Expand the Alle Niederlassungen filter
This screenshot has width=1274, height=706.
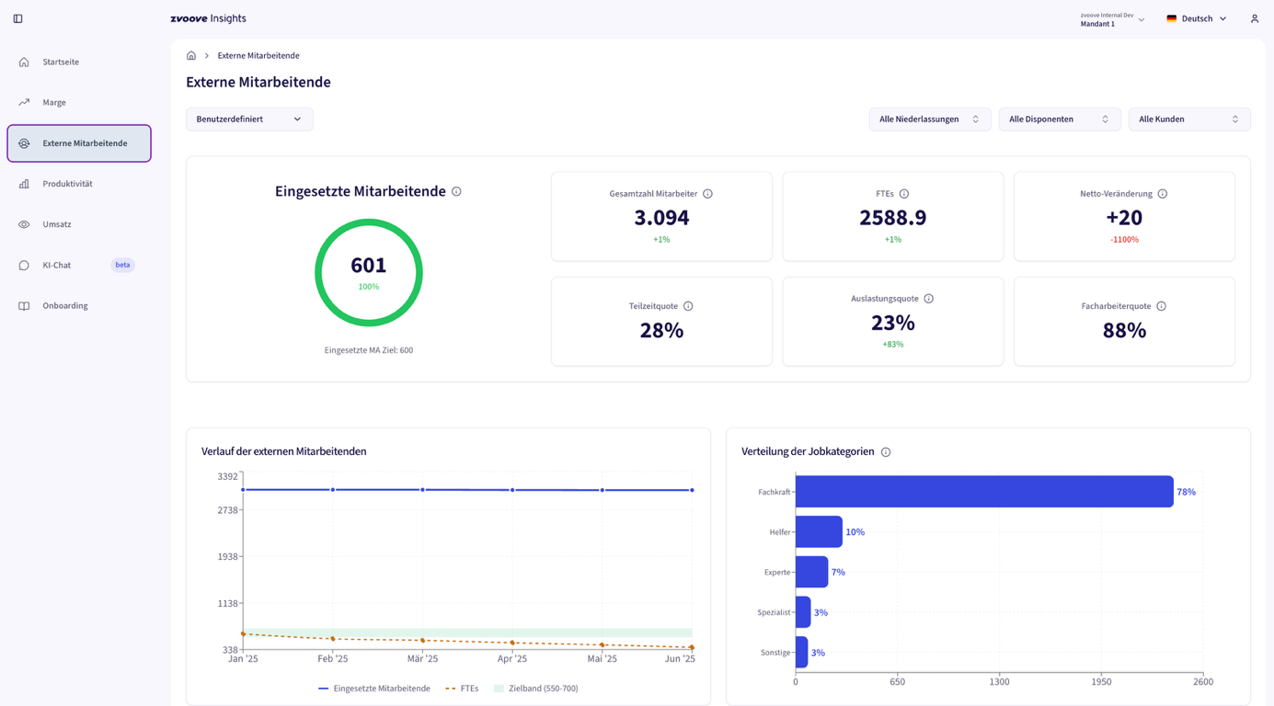point(929,120)
